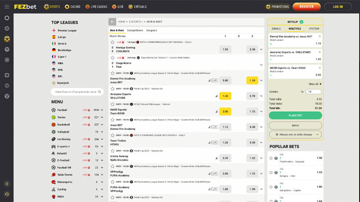
Task: Tick the Bologna - Inter popular bet checkbox
Action: (271, 172)
